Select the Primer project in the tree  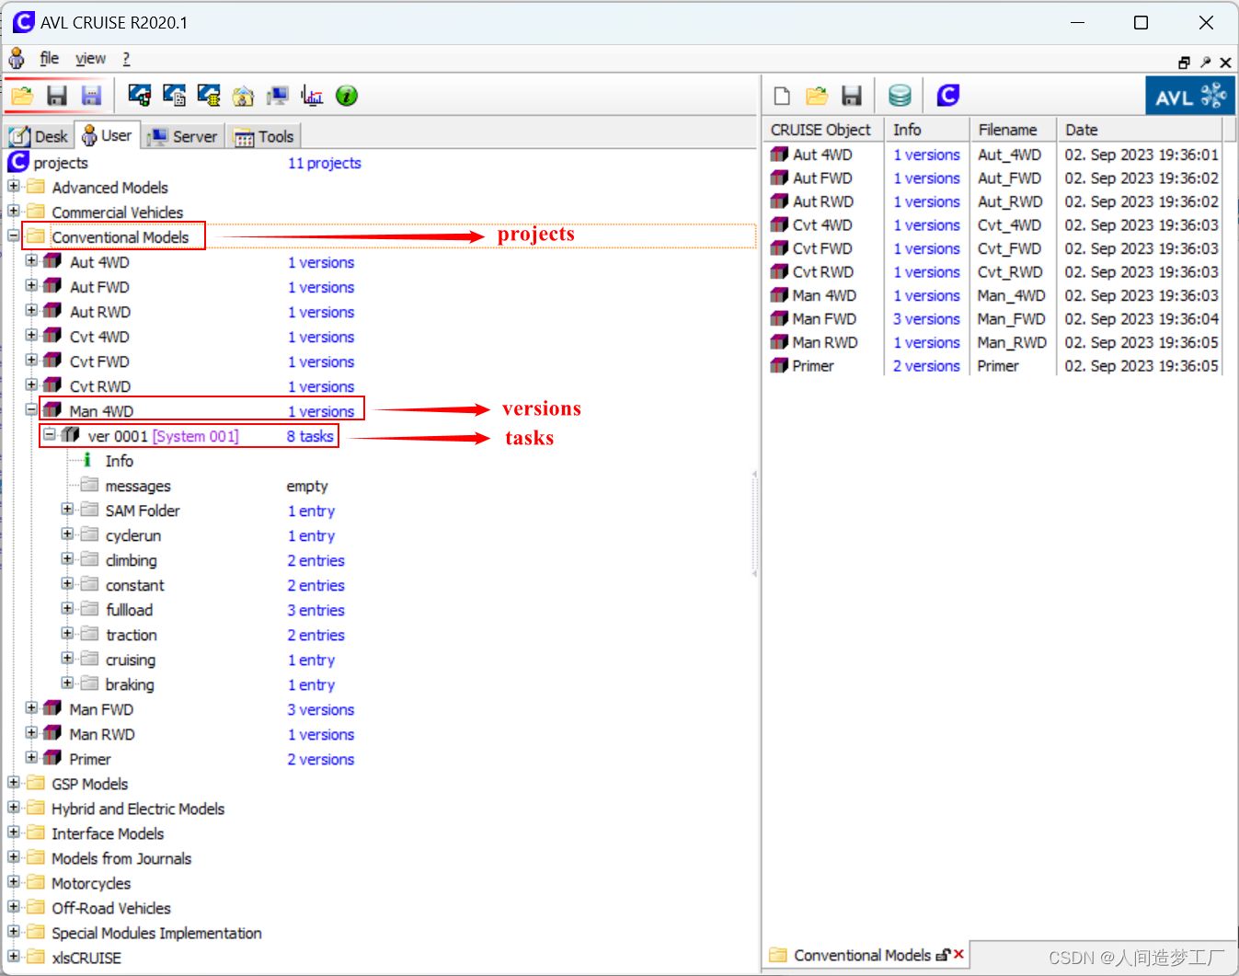pos(90,759)
